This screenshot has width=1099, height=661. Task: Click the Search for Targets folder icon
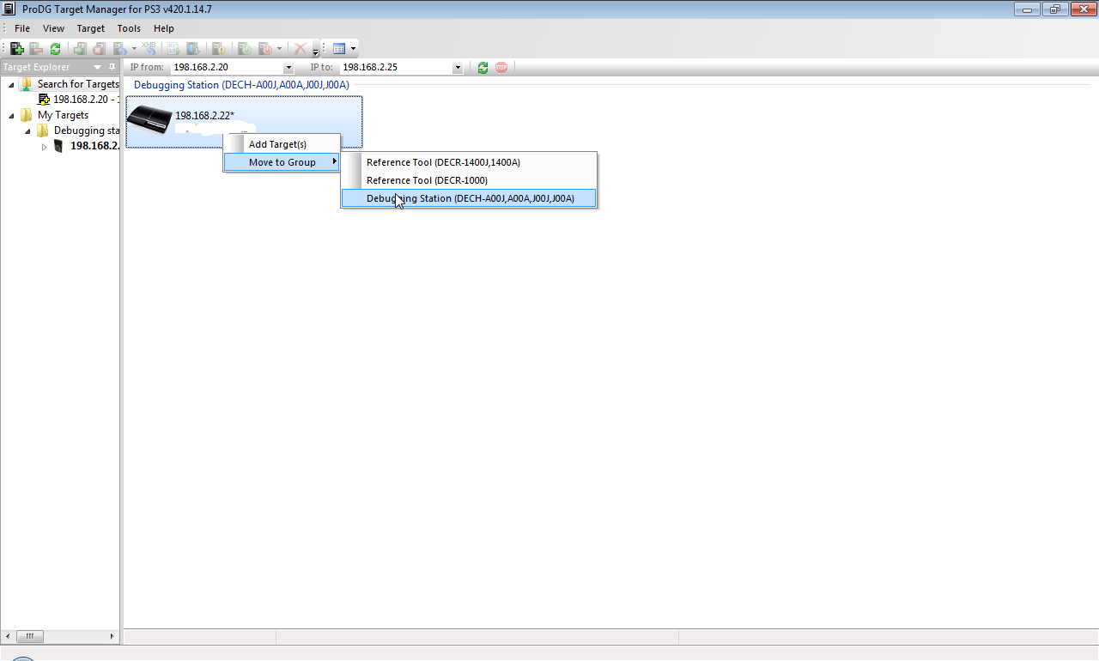27,84
